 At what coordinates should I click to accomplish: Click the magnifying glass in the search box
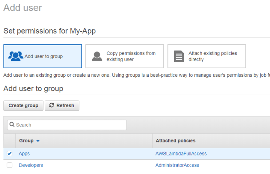[x=12, y=125]
